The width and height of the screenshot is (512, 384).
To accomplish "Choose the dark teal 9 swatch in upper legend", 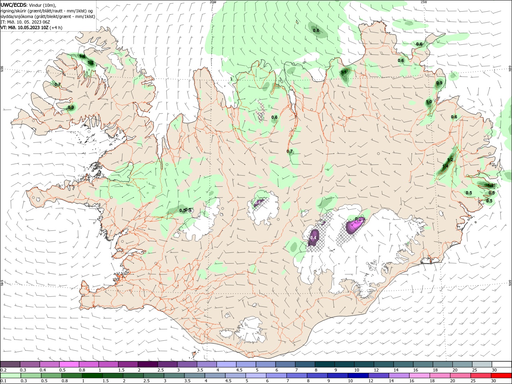I will (x=344, y=364).
